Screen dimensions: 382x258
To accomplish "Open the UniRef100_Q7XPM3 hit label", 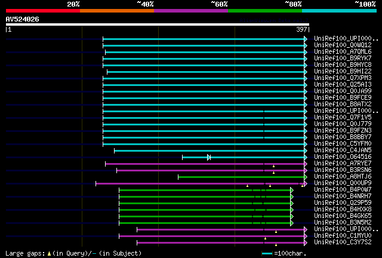I will [x=343, y=78].
